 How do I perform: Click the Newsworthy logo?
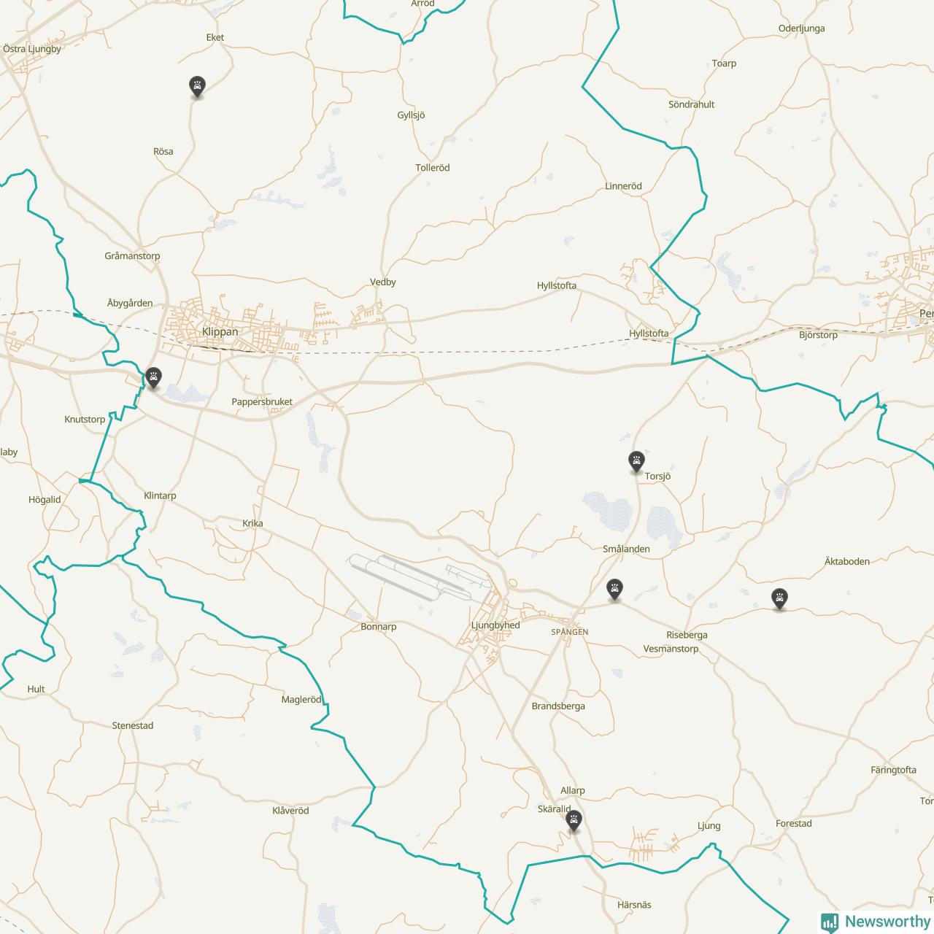point(876,922)
